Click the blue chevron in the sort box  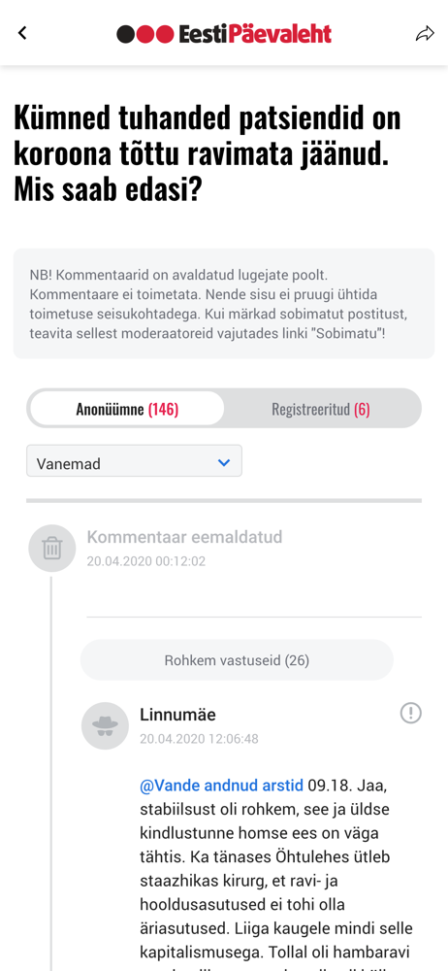click(x=224, y=462)
